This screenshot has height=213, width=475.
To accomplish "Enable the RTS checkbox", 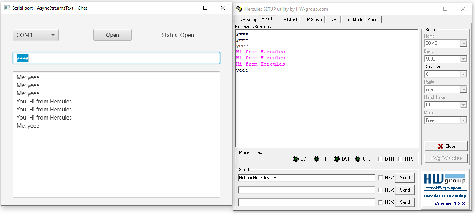I will tap(400, 159).
